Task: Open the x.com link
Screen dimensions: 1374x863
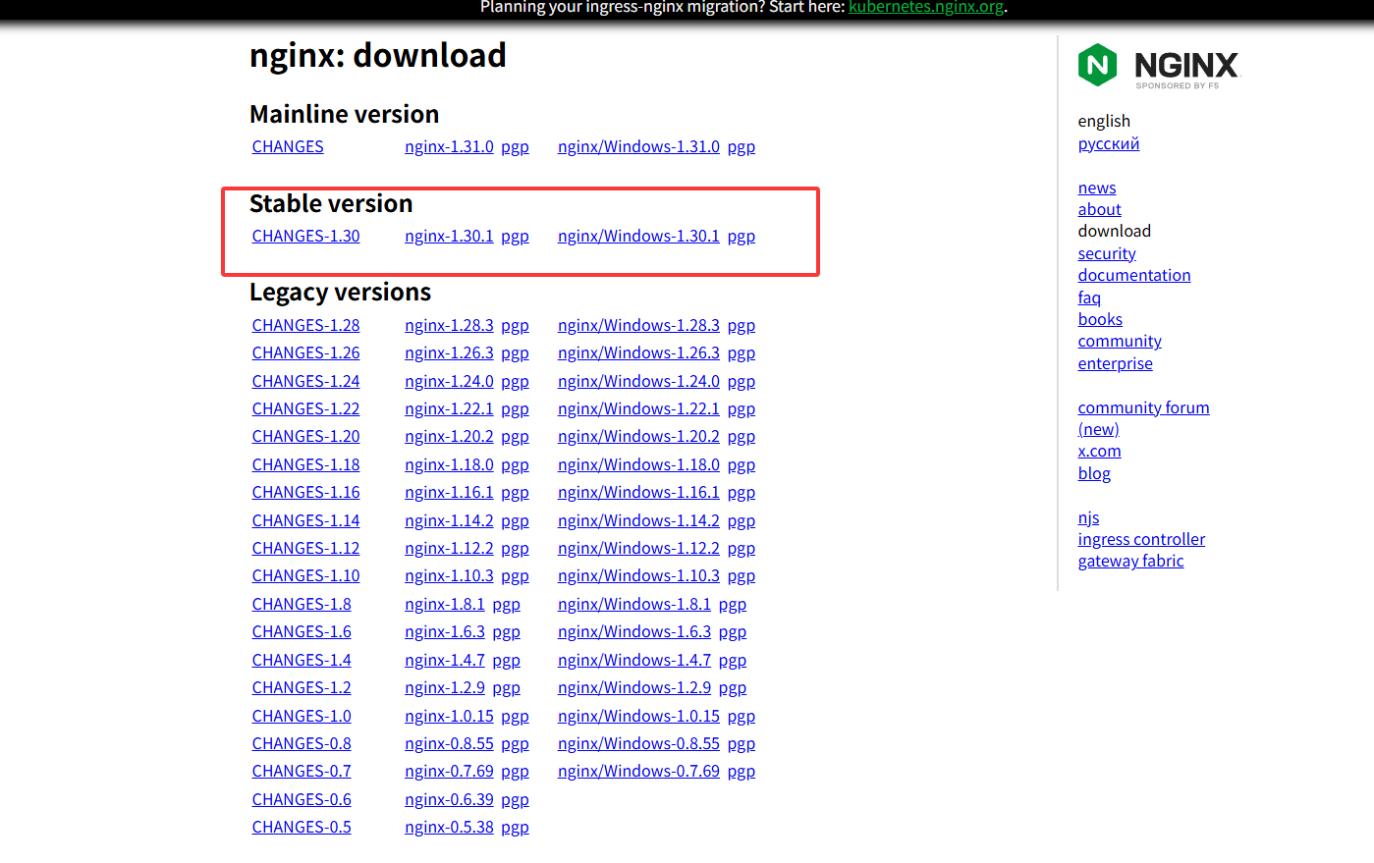Action: (1099, 451)
